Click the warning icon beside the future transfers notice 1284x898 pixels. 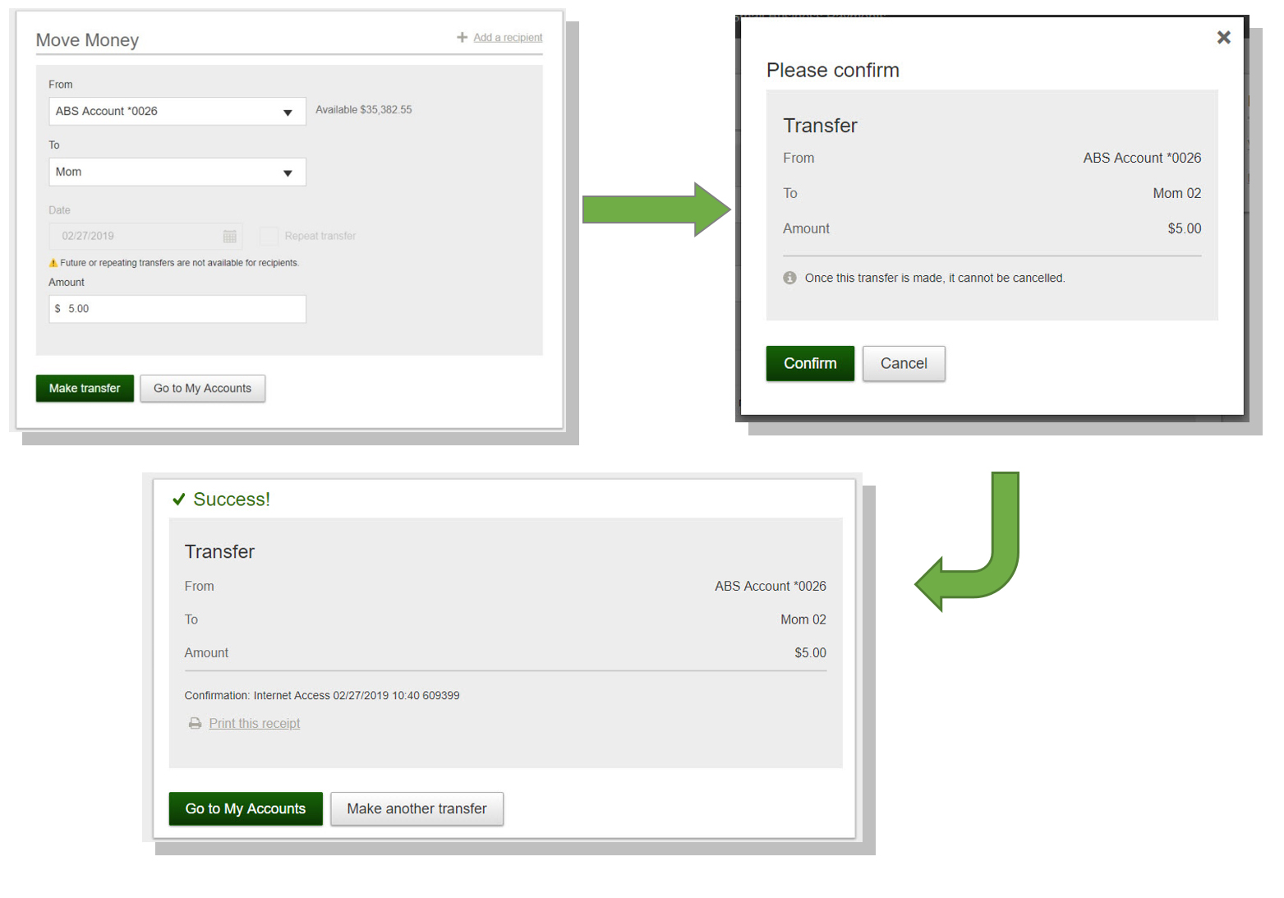coord(53,263)
